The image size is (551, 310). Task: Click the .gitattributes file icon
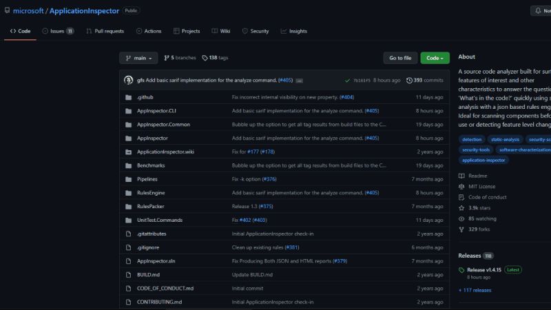[x=129, y=234]
